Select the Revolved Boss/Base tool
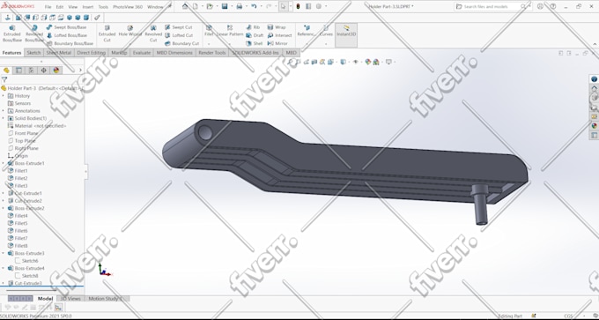This screenshot has width=599, height=320. (34, 33)
